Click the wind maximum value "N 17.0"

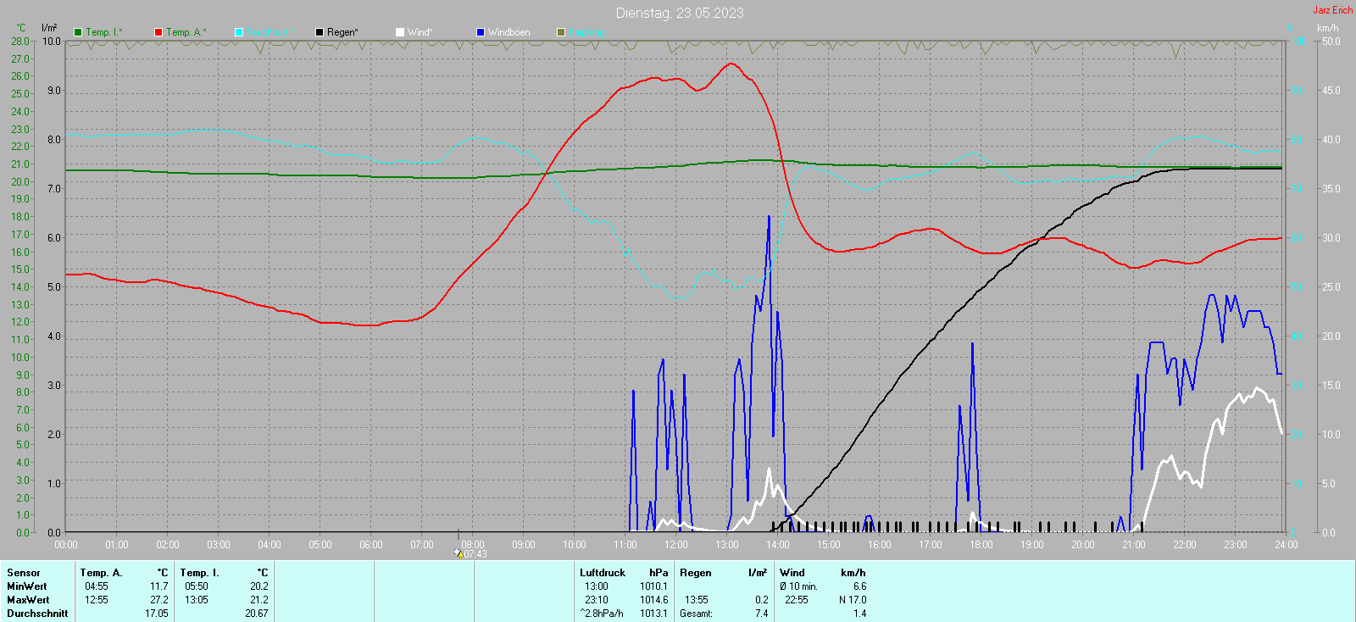click(x=853, y=600)
